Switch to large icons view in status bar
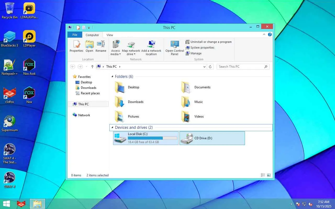The width and height of the screenshot is (335, 209). pyautogui.click(x=269, y=175)
